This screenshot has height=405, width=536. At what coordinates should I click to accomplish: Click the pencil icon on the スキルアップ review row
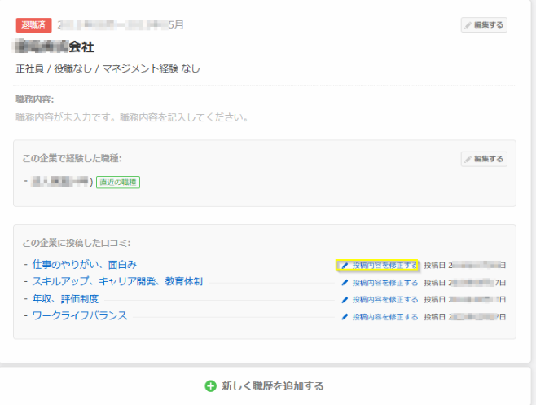(345, 283)
